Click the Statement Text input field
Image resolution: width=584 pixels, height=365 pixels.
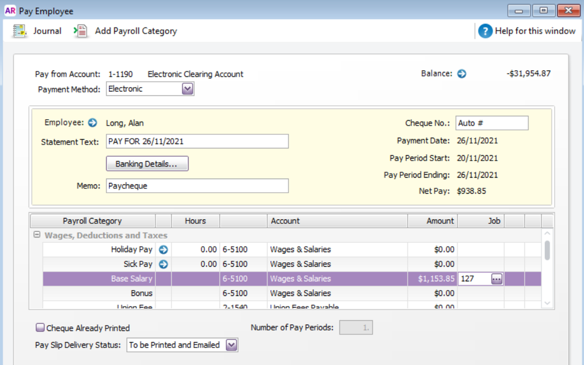click(197, 141)
